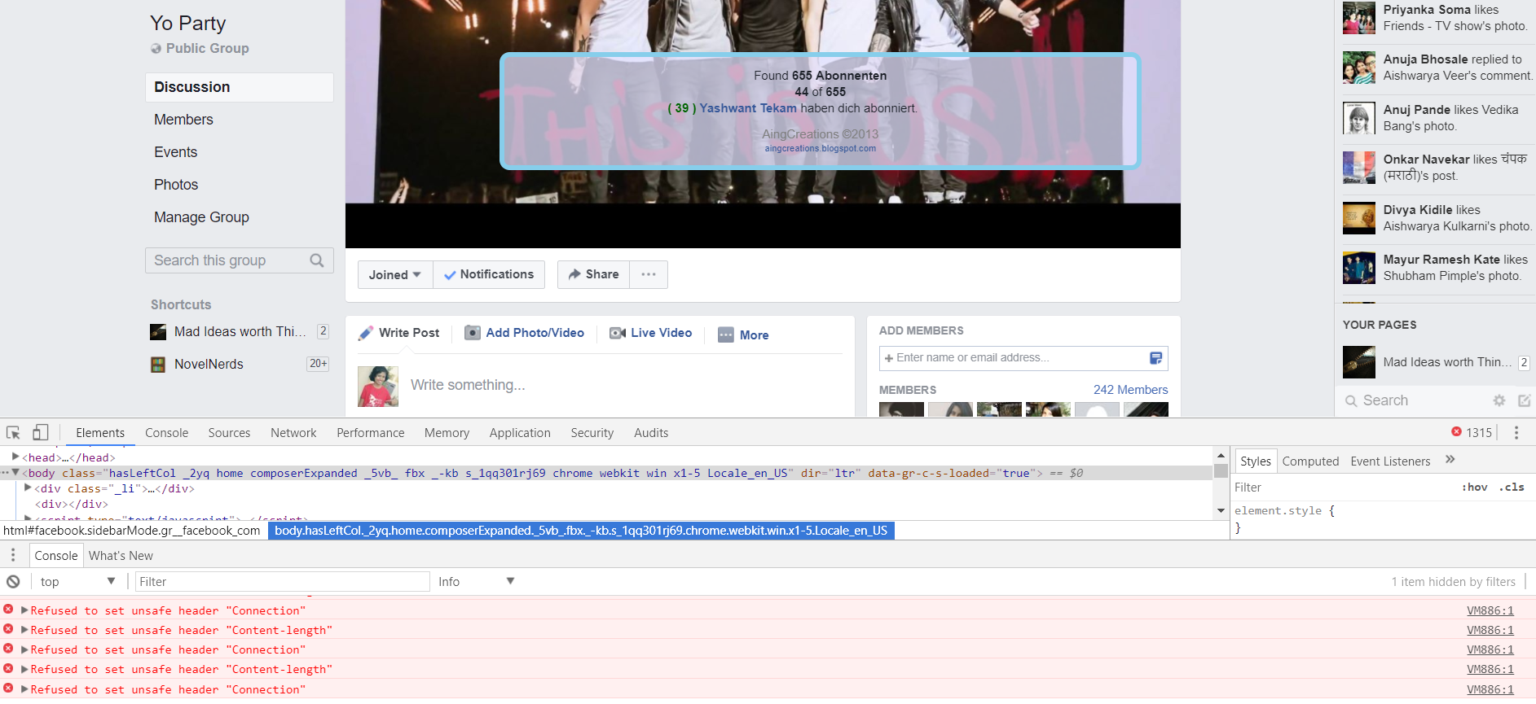Expand the first Content-length error entry

24,630
